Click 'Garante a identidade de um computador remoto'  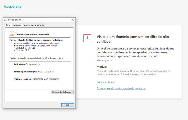point(36,46)
